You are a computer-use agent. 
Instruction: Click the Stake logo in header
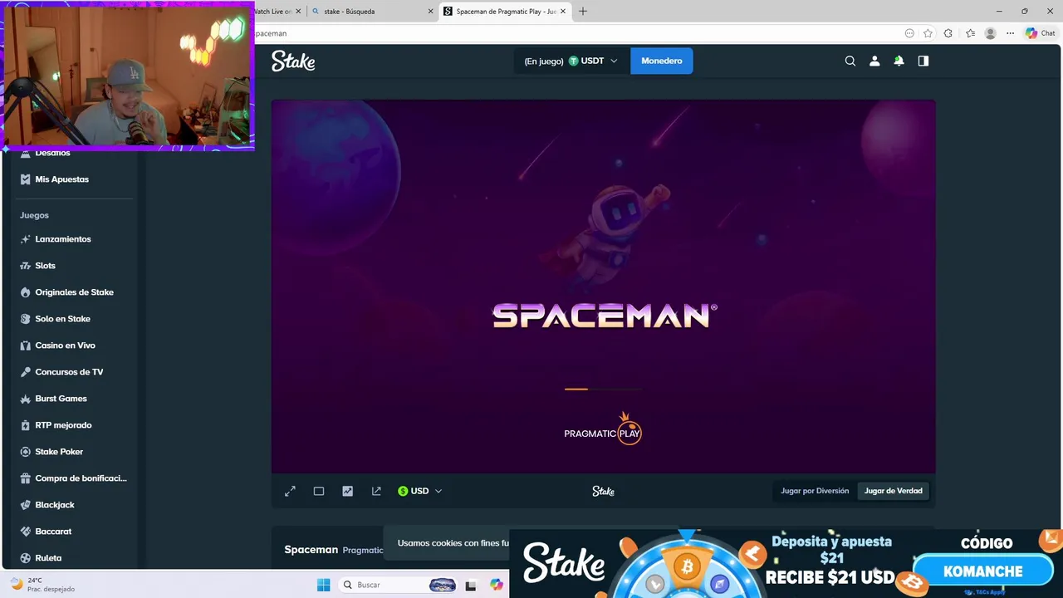293,61
